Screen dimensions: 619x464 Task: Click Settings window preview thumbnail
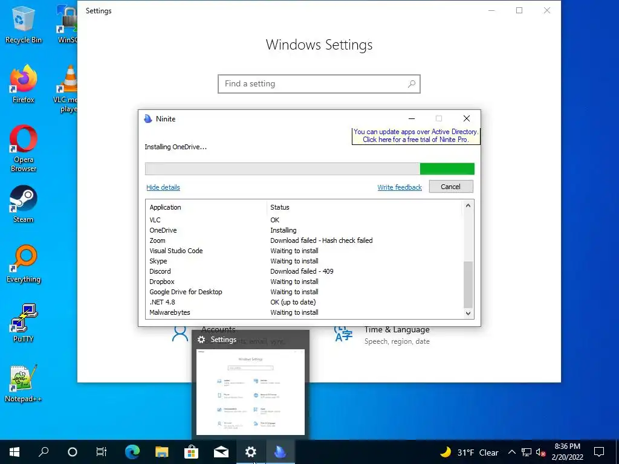[x=250, y=392]
